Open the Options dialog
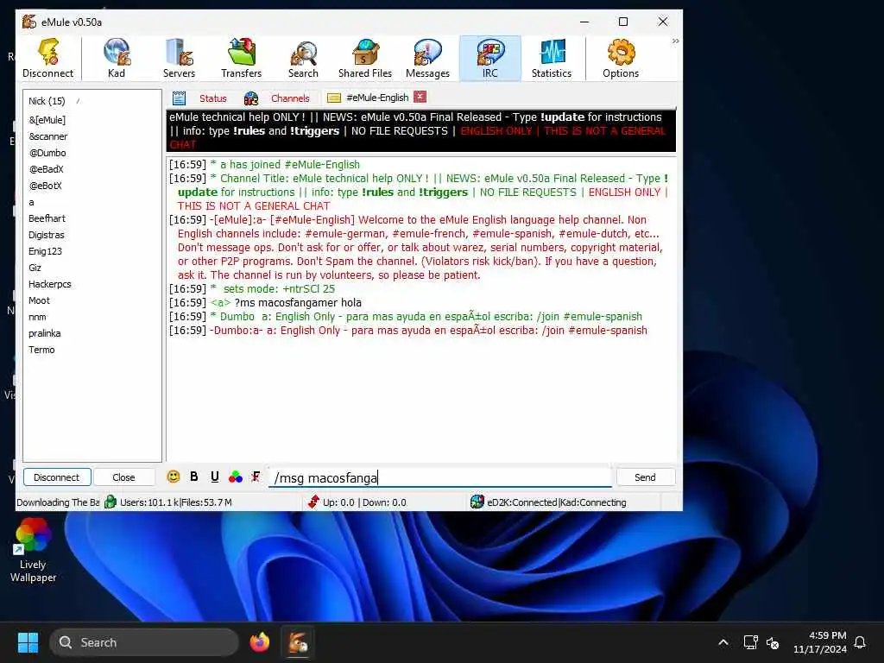Viewport: 884px width, 663px height. point(620,58)
